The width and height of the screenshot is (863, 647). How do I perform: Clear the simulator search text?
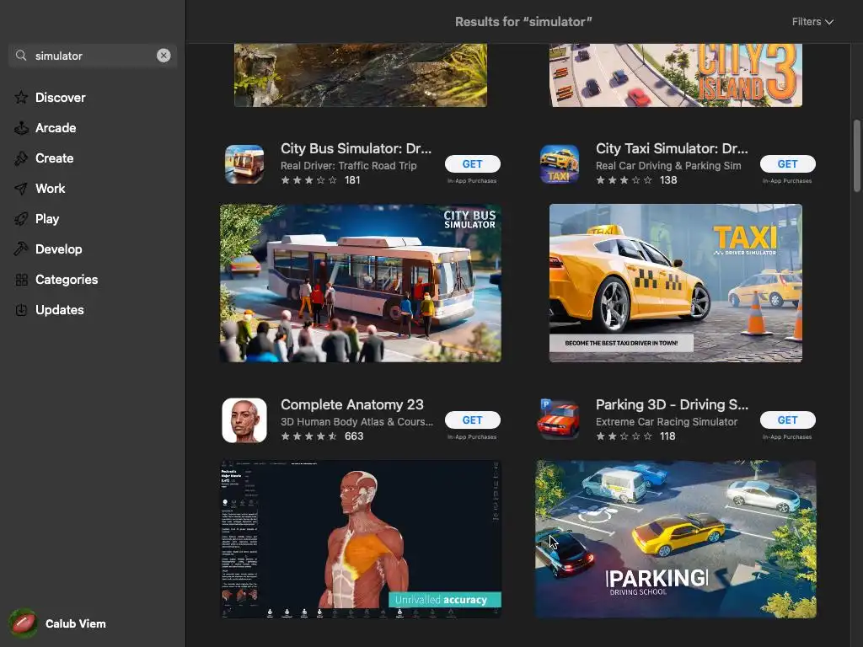(163, 56)
